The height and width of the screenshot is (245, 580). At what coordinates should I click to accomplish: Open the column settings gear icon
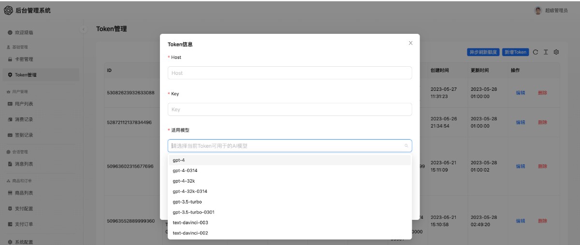[x=556, y=52]
